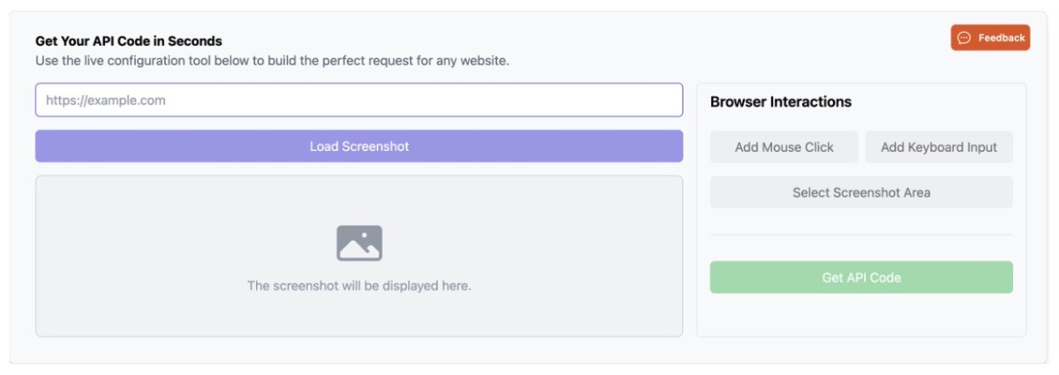The height and width of the screenshot is (375, 1059).
Task: Select the word "Screenshot" on the purple button
Action: click(375, 146)
